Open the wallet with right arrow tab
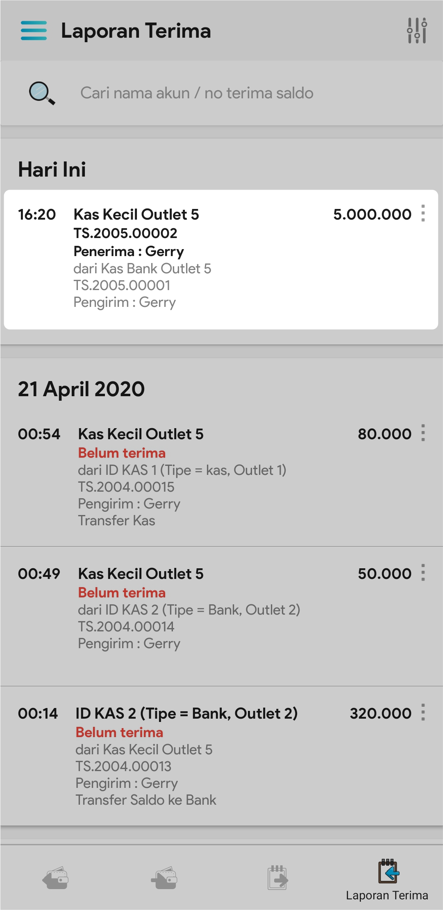The height and width of the screenshot is (910, 443). (x=164, y=878)
